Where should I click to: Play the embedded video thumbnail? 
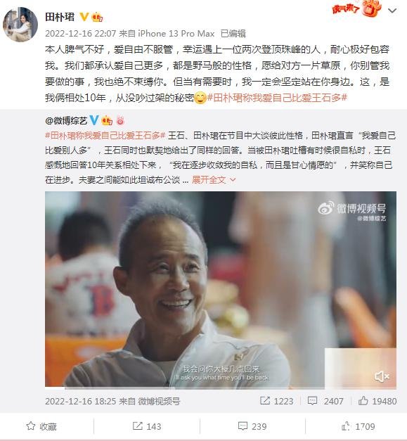pyautogui.click(x=221, y=290)
